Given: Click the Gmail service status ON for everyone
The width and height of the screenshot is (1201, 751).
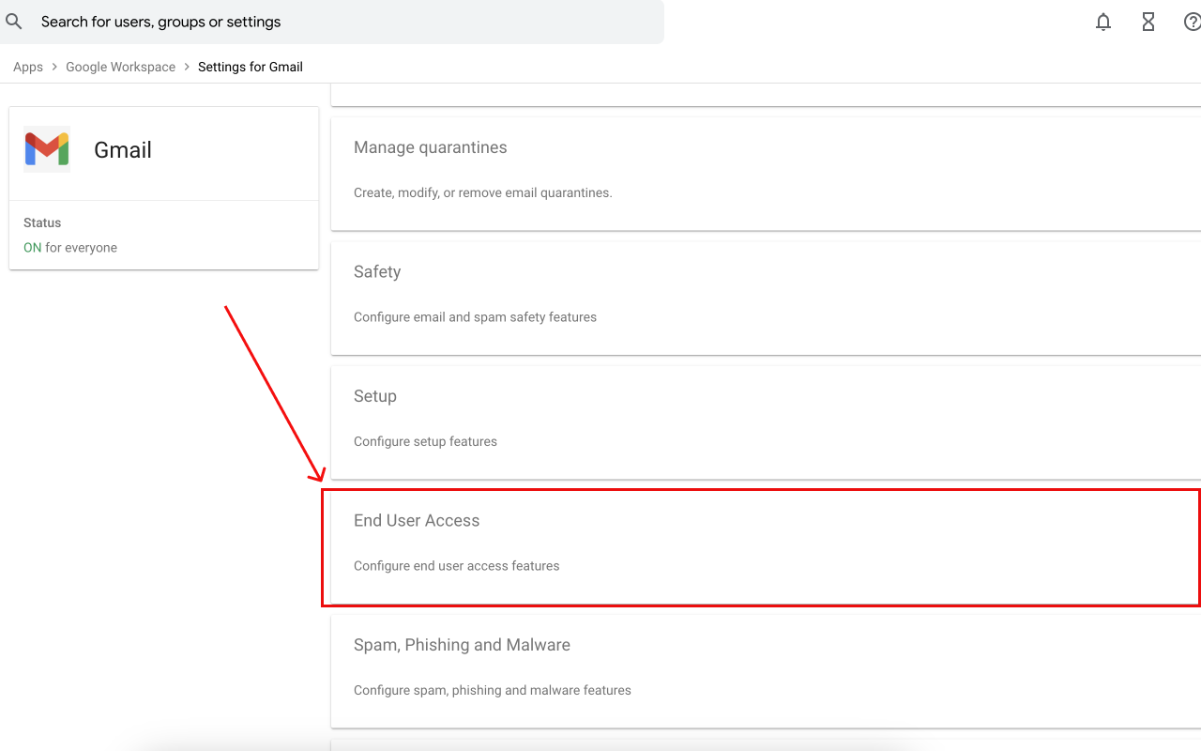Looking at the screenshot, I should coord(70,248).
